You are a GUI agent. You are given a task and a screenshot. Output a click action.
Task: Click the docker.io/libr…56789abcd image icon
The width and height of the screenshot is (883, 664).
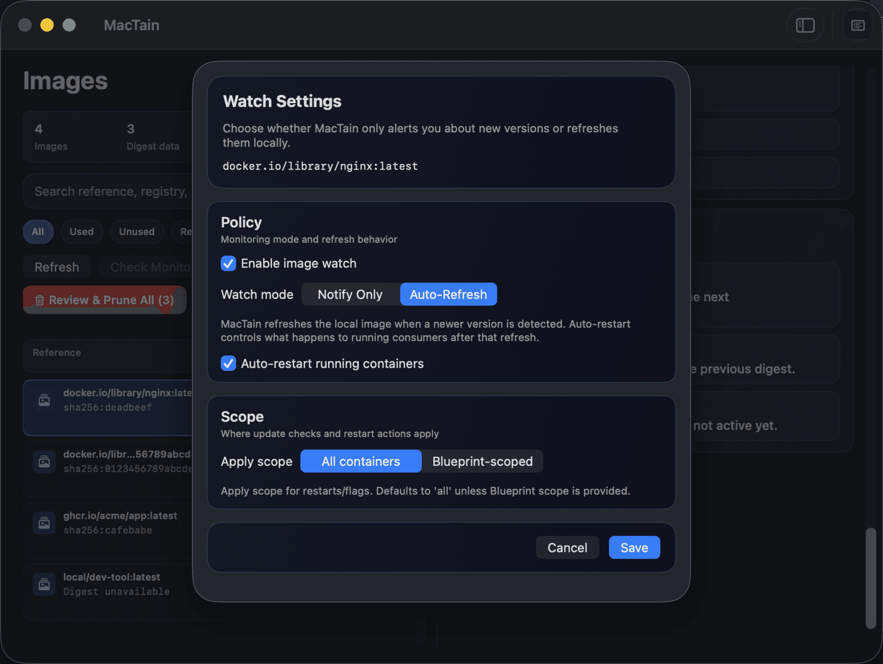point(44,461)
